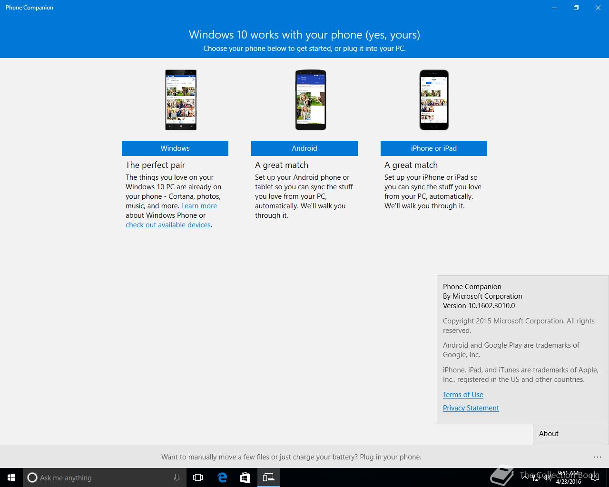Show hidden tray icons chevron
The width and height of the screenshot is (609, 487).
pyautogui.click(x=524, y=477)
